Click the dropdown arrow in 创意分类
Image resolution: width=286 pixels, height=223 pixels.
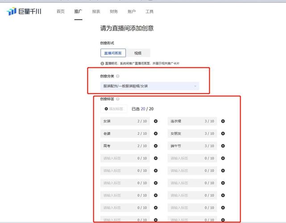coord(195,86)
